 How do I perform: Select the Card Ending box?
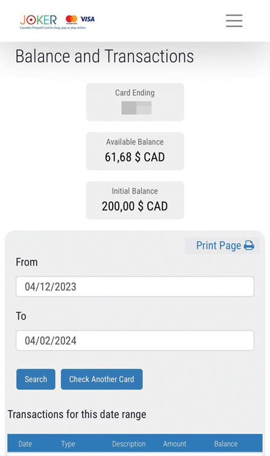(x=135, y=102)
